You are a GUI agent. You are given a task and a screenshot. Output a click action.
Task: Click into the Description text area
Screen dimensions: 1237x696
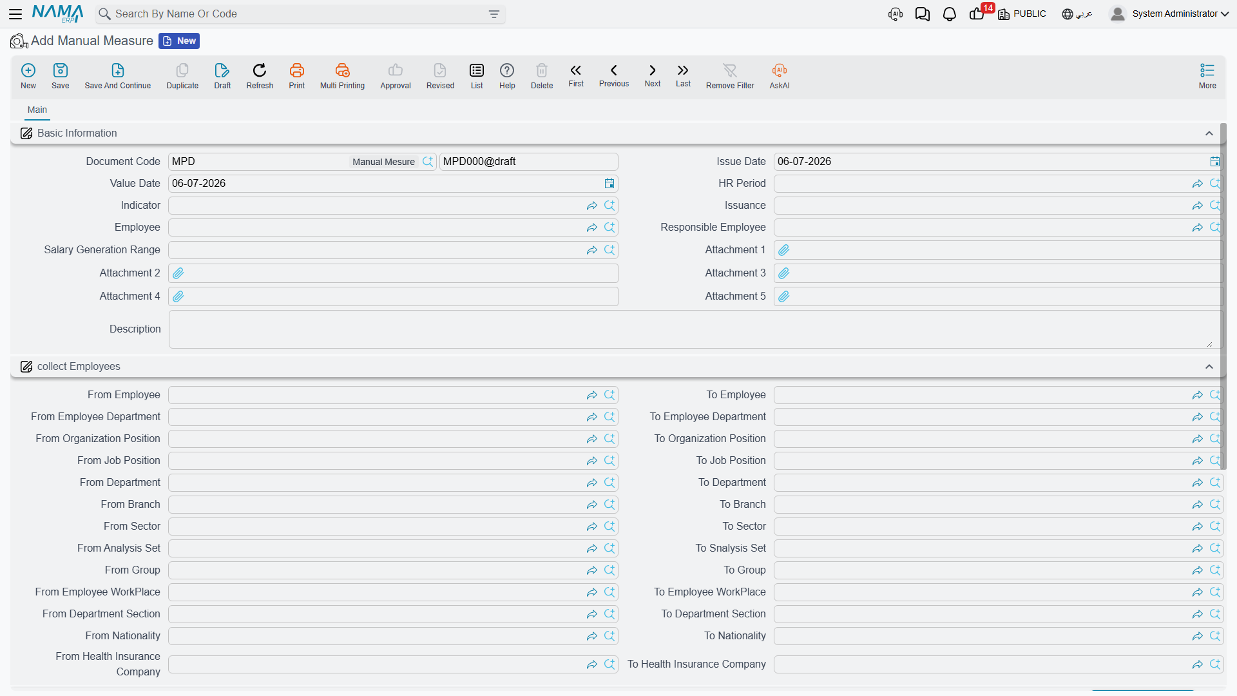(695, 329)
